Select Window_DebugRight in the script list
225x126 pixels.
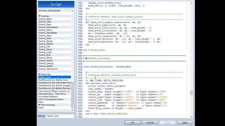click(x=55, y=10)
